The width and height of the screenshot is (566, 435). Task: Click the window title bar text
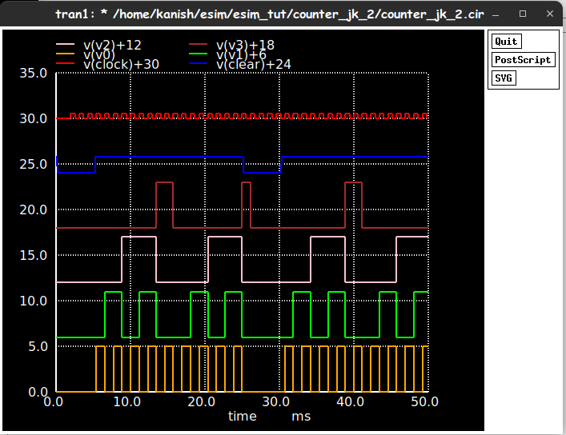pyautogui.click(x=269, y=14)
